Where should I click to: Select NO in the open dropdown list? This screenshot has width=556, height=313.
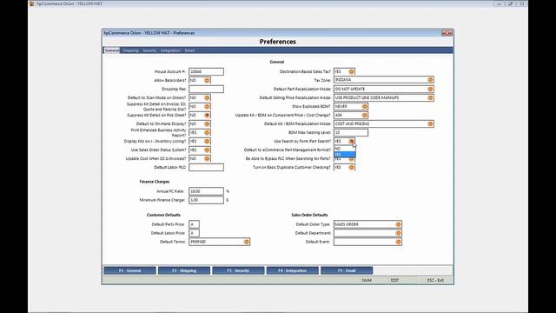(x=344, y=149)
